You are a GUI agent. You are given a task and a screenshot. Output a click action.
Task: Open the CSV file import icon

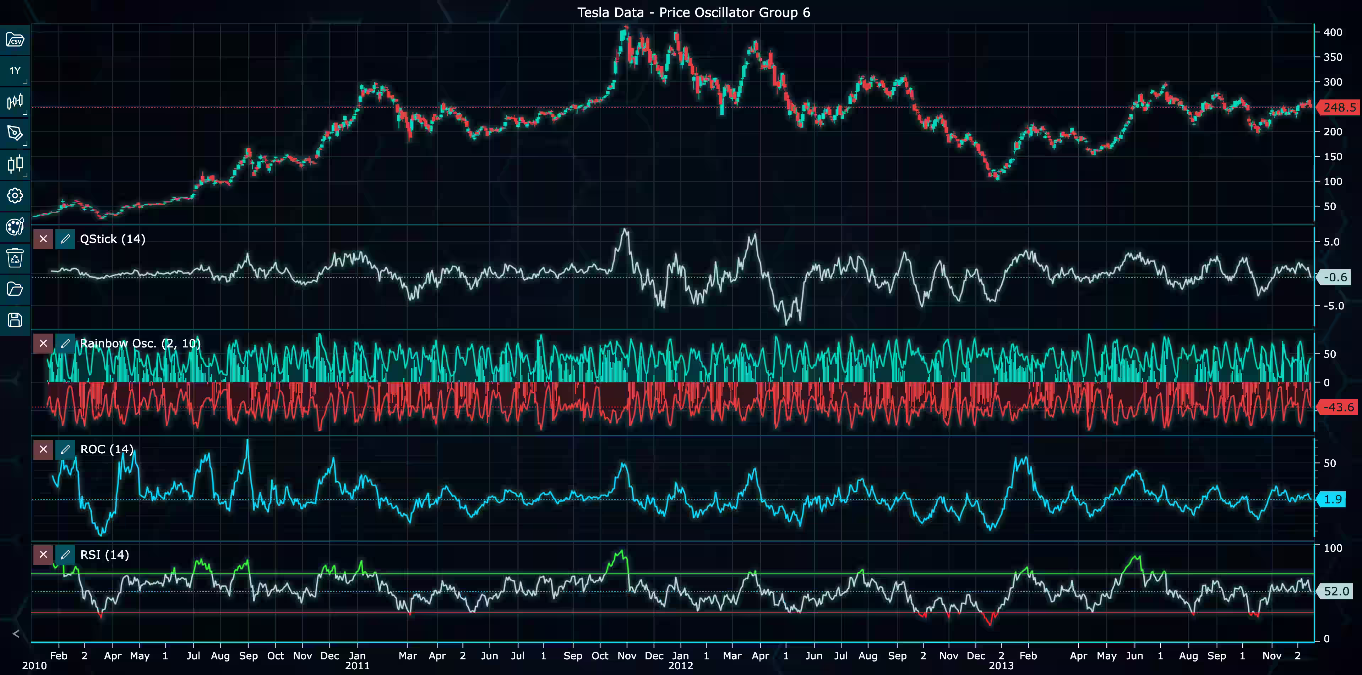click(x=15, y=40)
